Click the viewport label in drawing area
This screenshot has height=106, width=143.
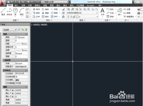pyautogui.click(x=39, y=25)
